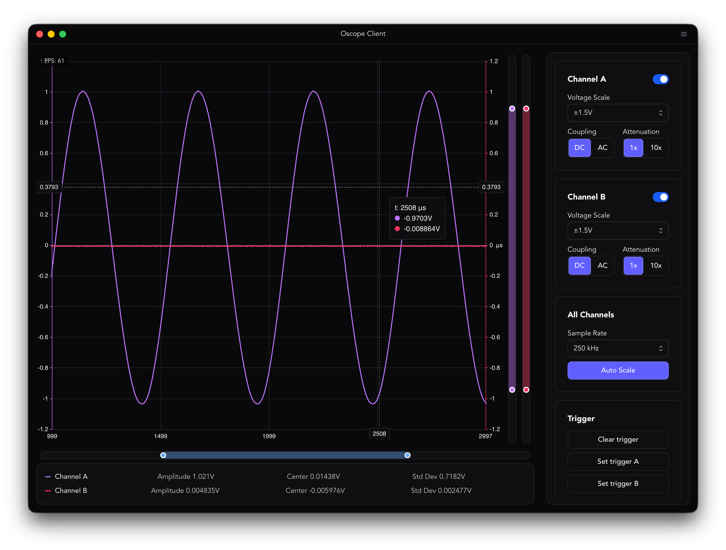This screenshot has height=550, width=726.
Task: Open Channel A Voltage Scale dropdown
Action: [x=618, y=113]
